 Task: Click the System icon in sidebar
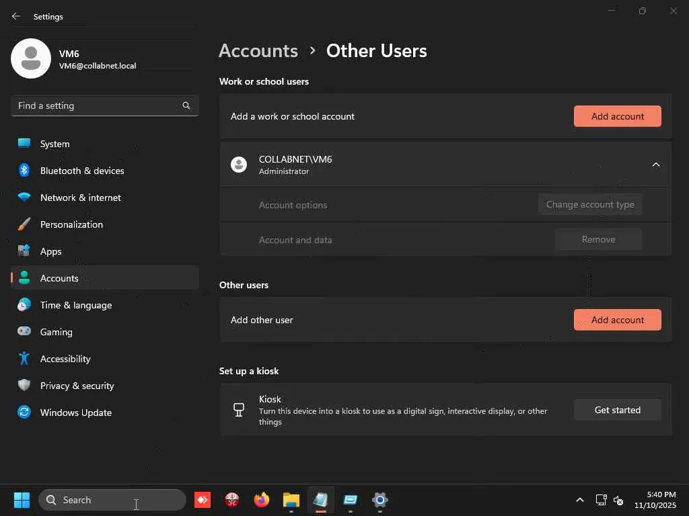point(24,144)
